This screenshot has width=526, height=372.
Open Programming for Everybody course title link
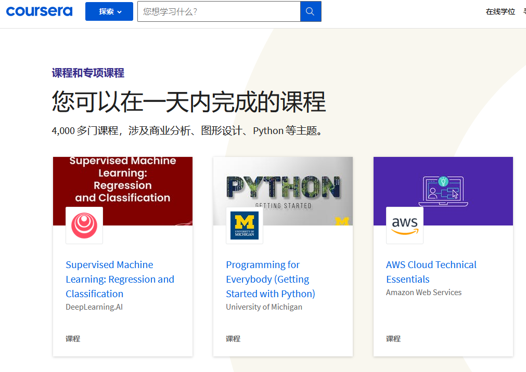[271, 279]
